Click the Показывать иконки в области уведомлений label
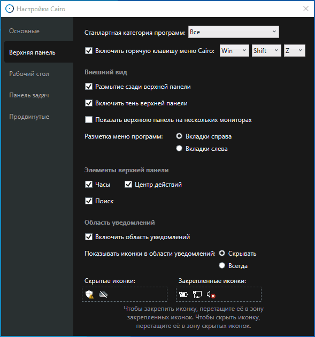 pos(150,254)
